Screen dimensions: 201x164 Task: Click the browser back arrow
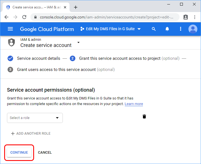pos(6,17)
